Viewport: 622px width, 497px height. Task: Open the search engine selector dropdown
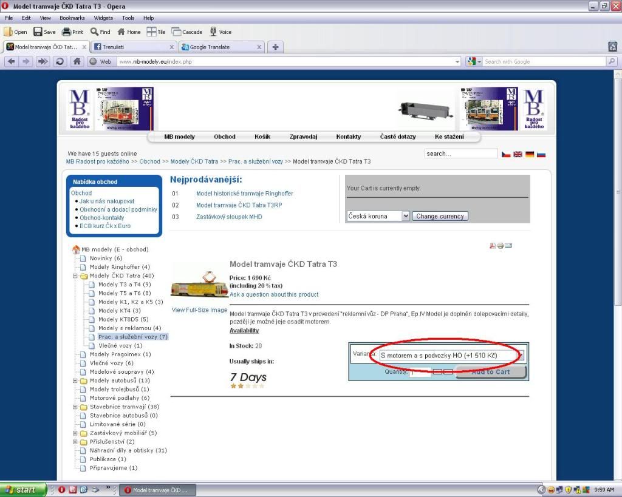point(474,61)
